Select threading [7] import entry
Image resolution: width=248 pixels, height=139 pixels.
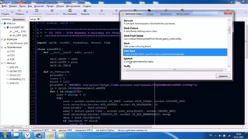(17, 79)
